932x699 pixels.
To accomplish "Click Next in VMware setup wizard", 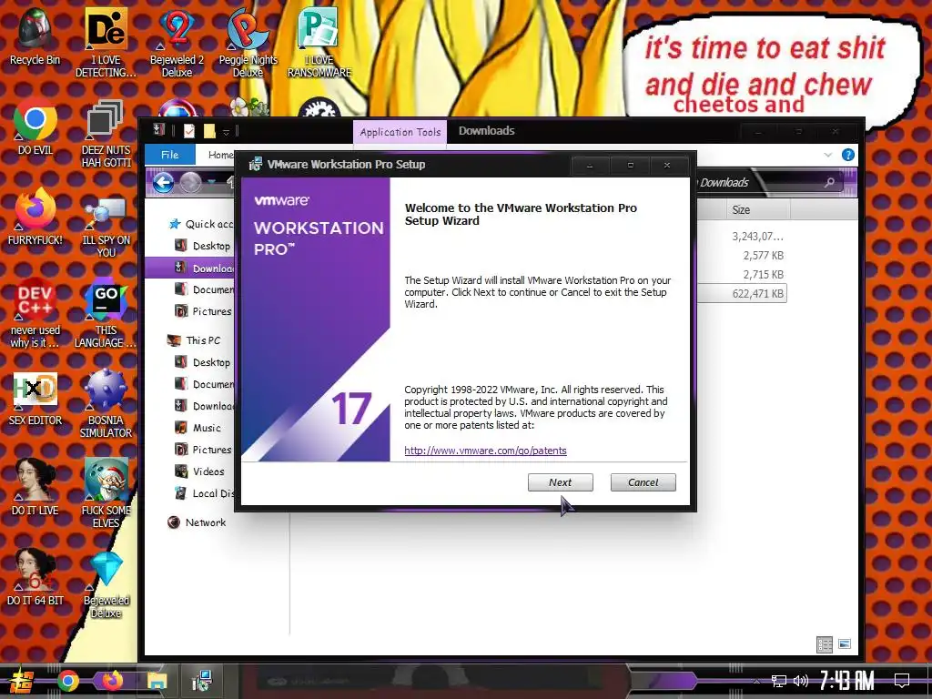I will tap(561, 482).
